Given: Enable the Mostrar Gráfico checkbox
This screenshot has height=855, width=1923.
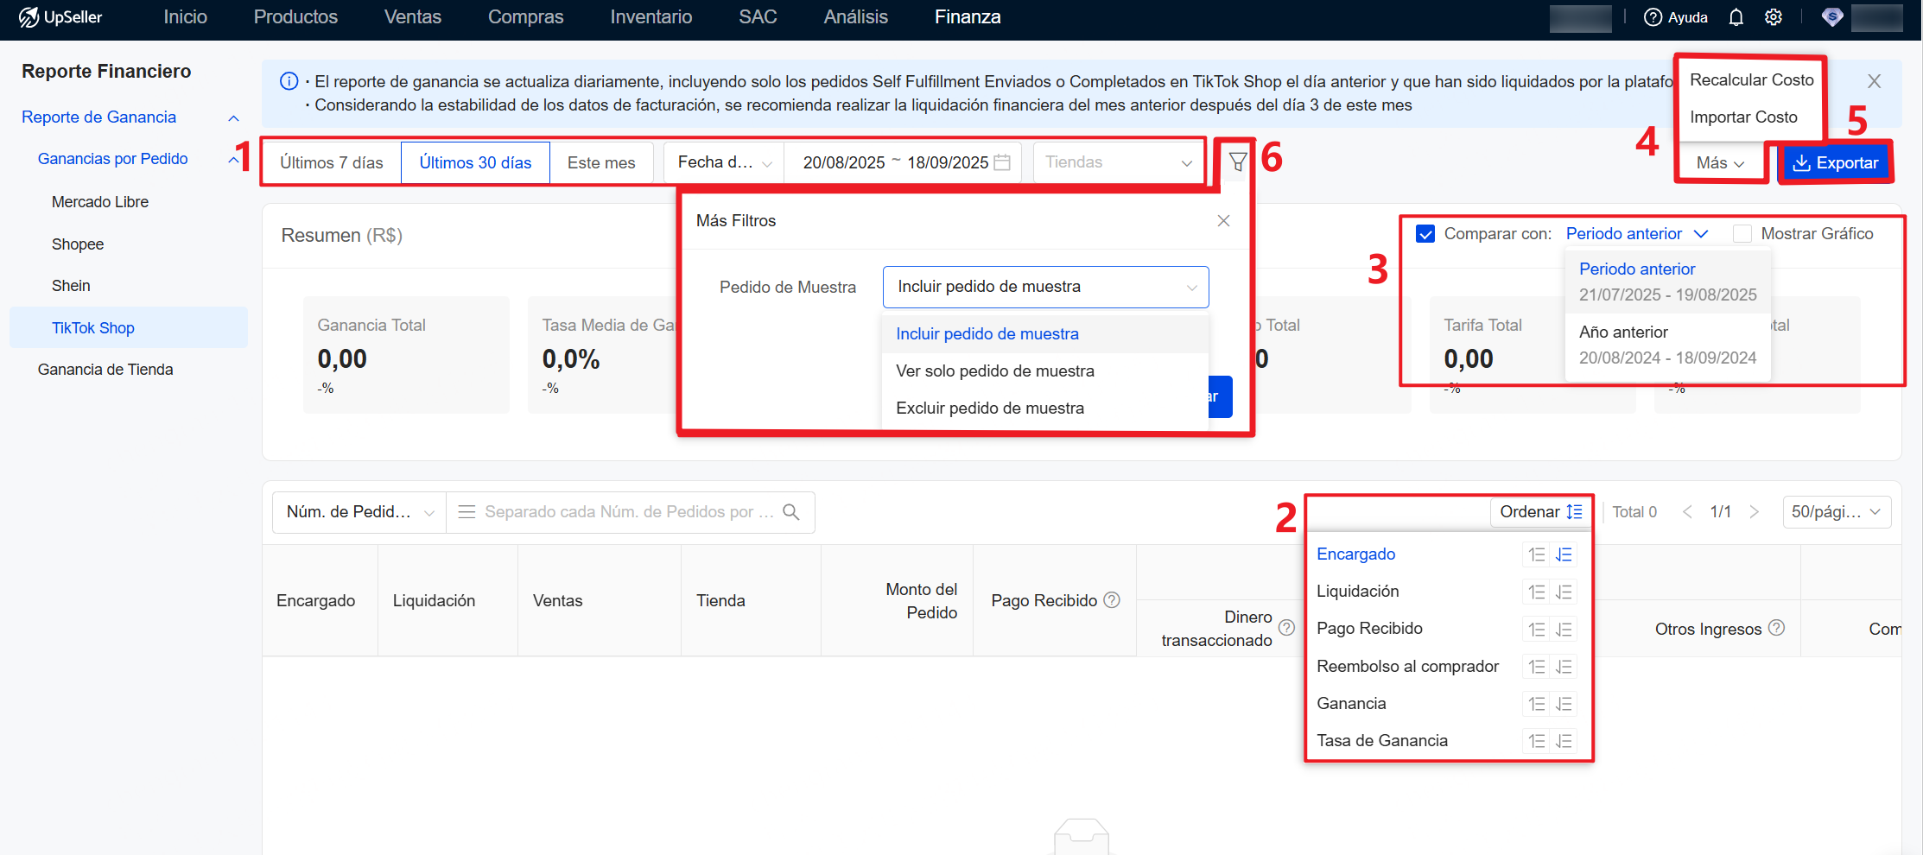Looking at the screenshot, I should [x=1742, y=234].
